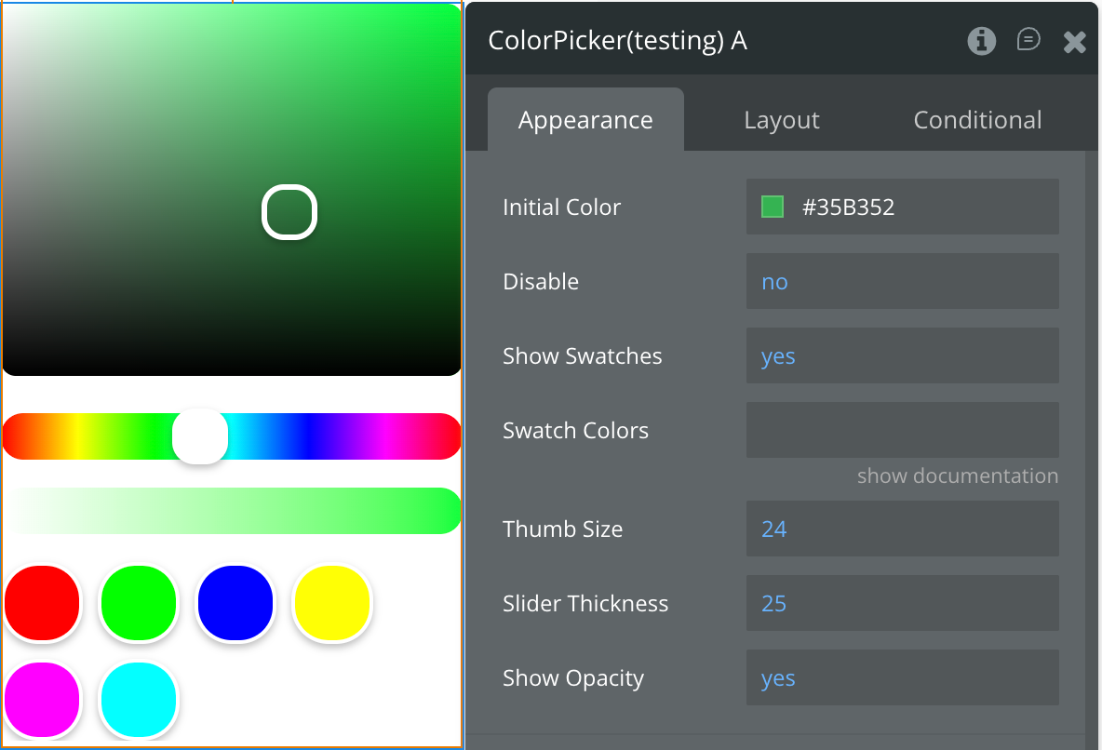Click the hue slider white thumb
The width and height of the screenshot is (1102, 750).
pos(200,436)
